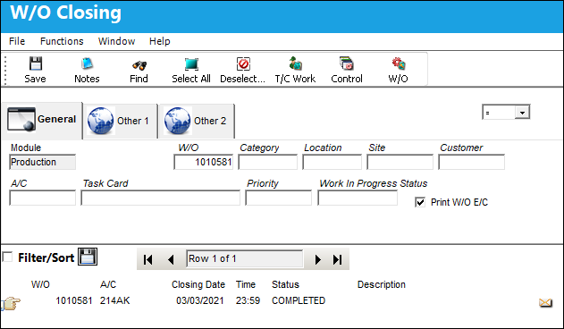Click the Category input field
This screenshot has height=329, width=564.
(267, 162)
